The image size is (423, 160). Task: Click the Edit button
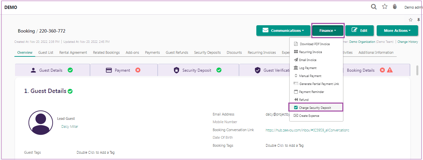pyautogui.click(x=359, y=31)
